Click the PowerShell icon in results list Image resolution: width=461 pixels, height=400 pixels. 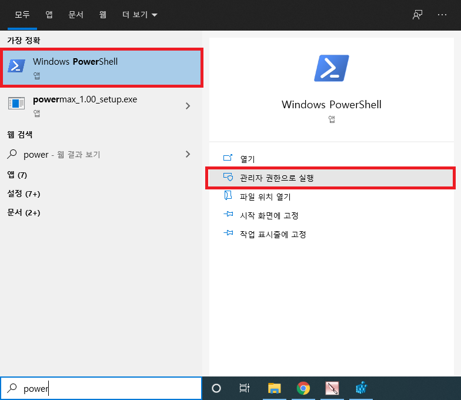(16, 66)
